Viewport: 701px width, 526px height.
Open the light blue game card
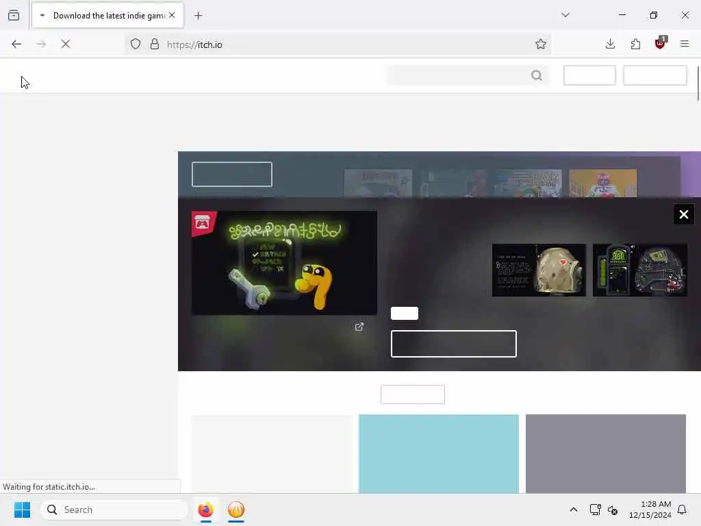(x=439, y=453)
